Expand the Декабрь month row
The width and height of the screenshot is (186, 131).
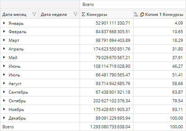pyautogui.click(x=4, y=118)
